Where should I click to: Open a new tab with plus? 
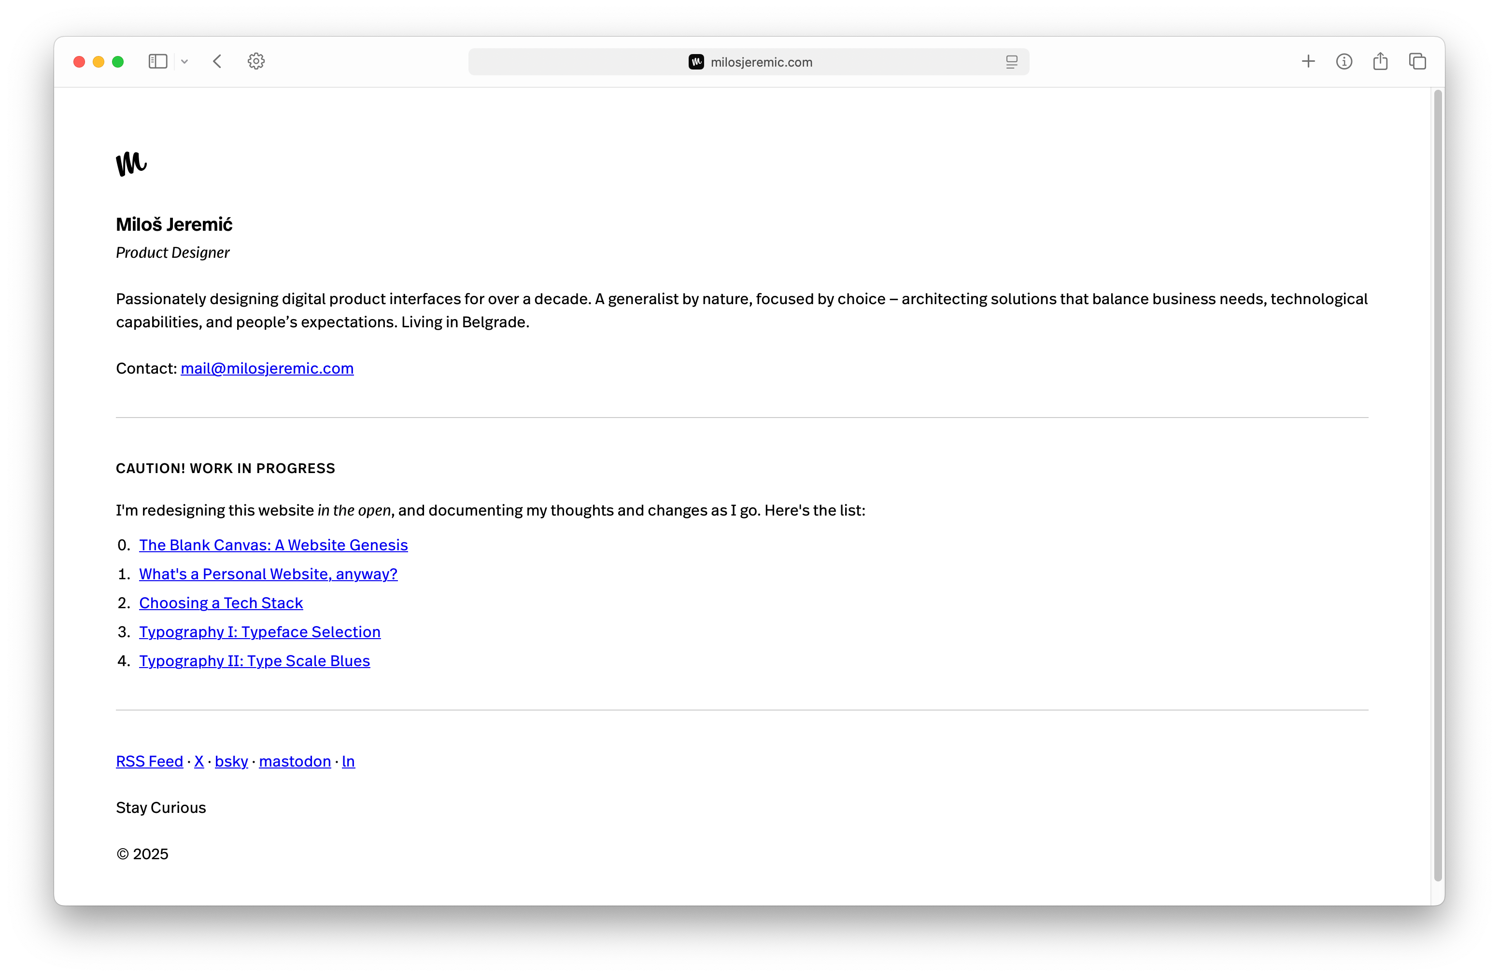(x=1308, y=62)
